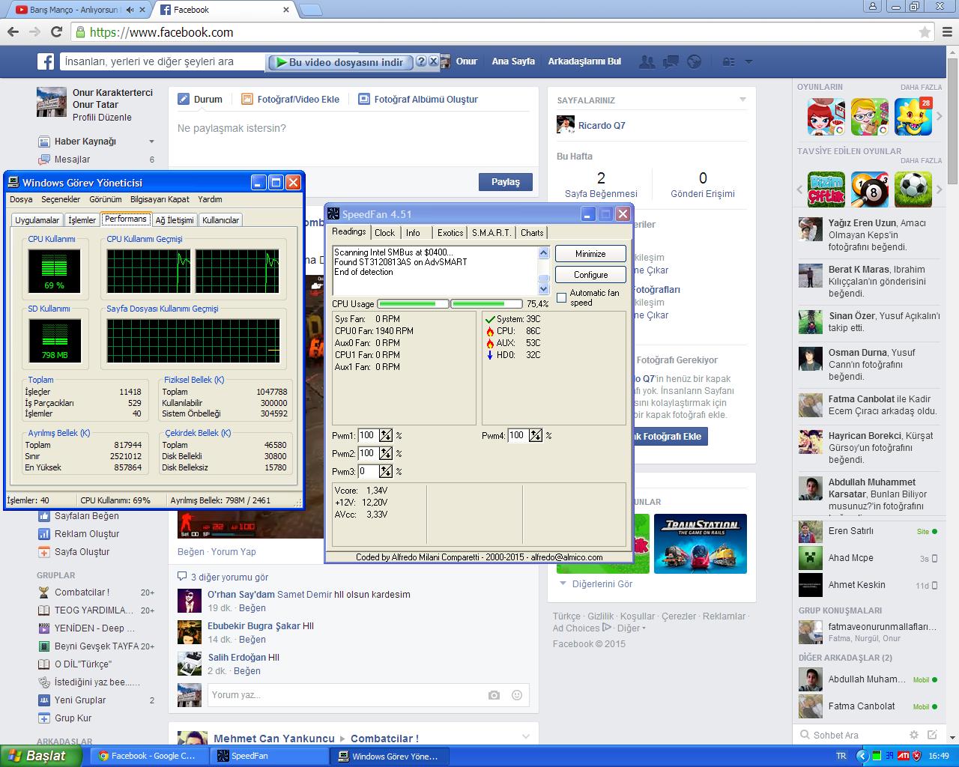
Task: Mute the Barış Manço tab audio icon
Action: 130,10
